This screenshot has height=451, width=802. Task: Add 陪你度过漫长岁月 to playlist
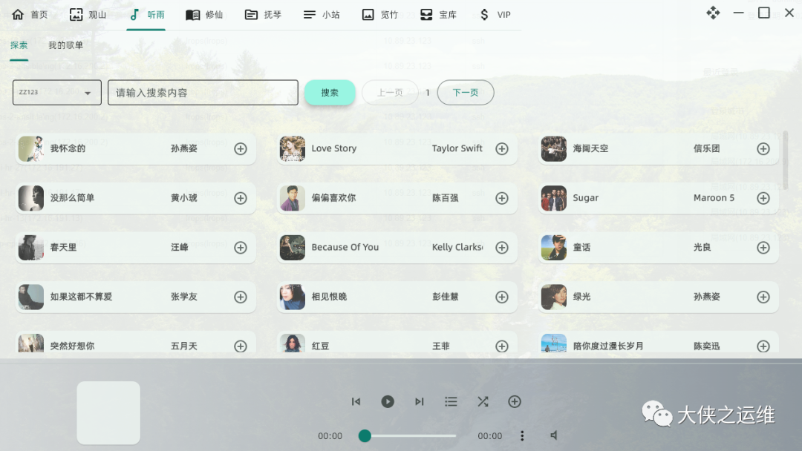click(x=763, y=346)
